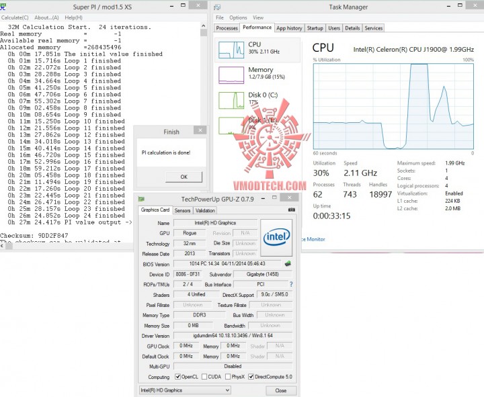Select the Sensors tab in GPU-Z
The width and height of the screenshot is (484, 397).
(x=182, y=210)
